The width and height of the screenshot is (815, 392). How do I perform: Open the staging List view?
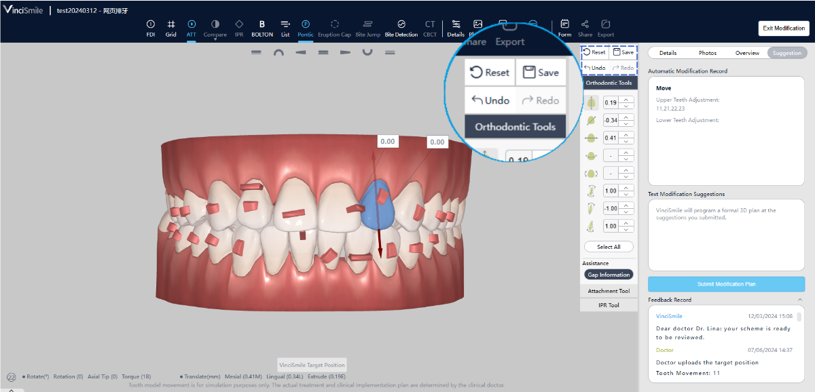(x=285, y=28)
